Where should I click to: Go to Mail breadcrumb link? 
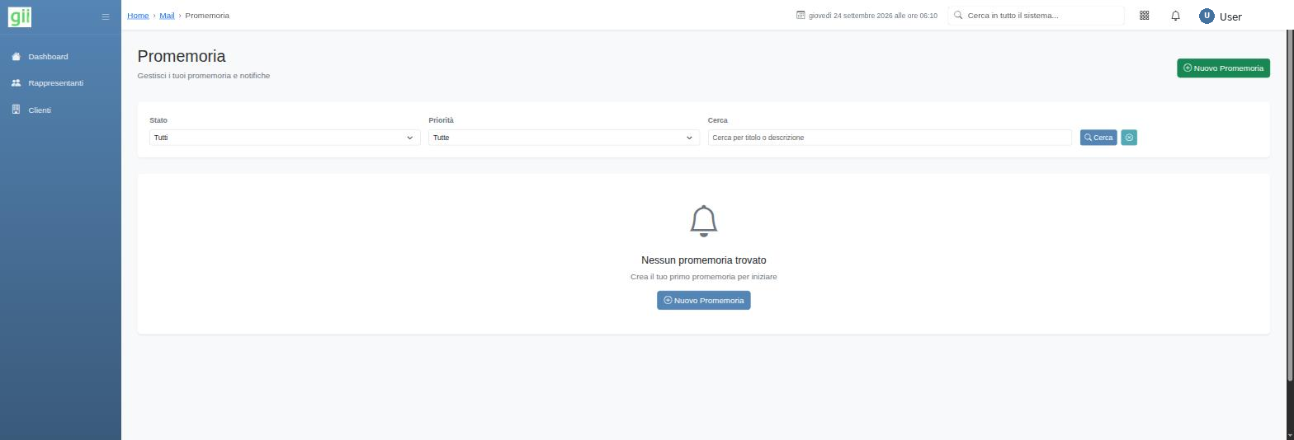point(167,16)
